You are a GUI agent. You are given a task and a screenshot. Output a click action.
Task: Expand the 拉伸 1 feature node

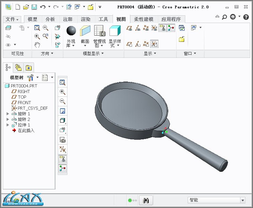(x=8, y=125)
